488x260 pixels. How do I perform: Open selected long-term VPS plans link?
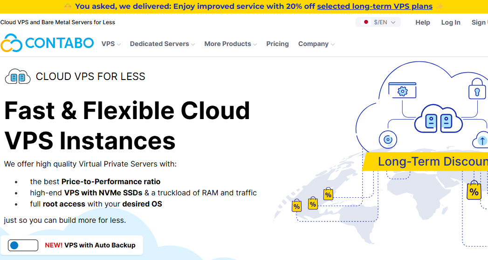[375, 6]
